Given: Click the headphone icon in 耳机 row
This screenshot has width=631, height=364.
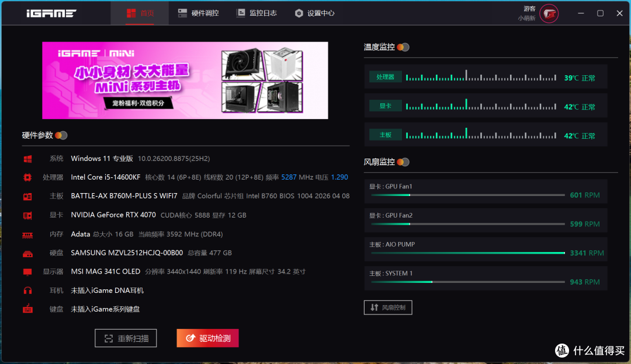Looking at the screenshot, I should 27,290.
